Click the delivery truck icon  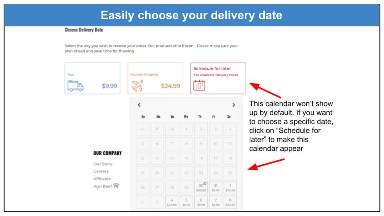(x=76, y=86)
